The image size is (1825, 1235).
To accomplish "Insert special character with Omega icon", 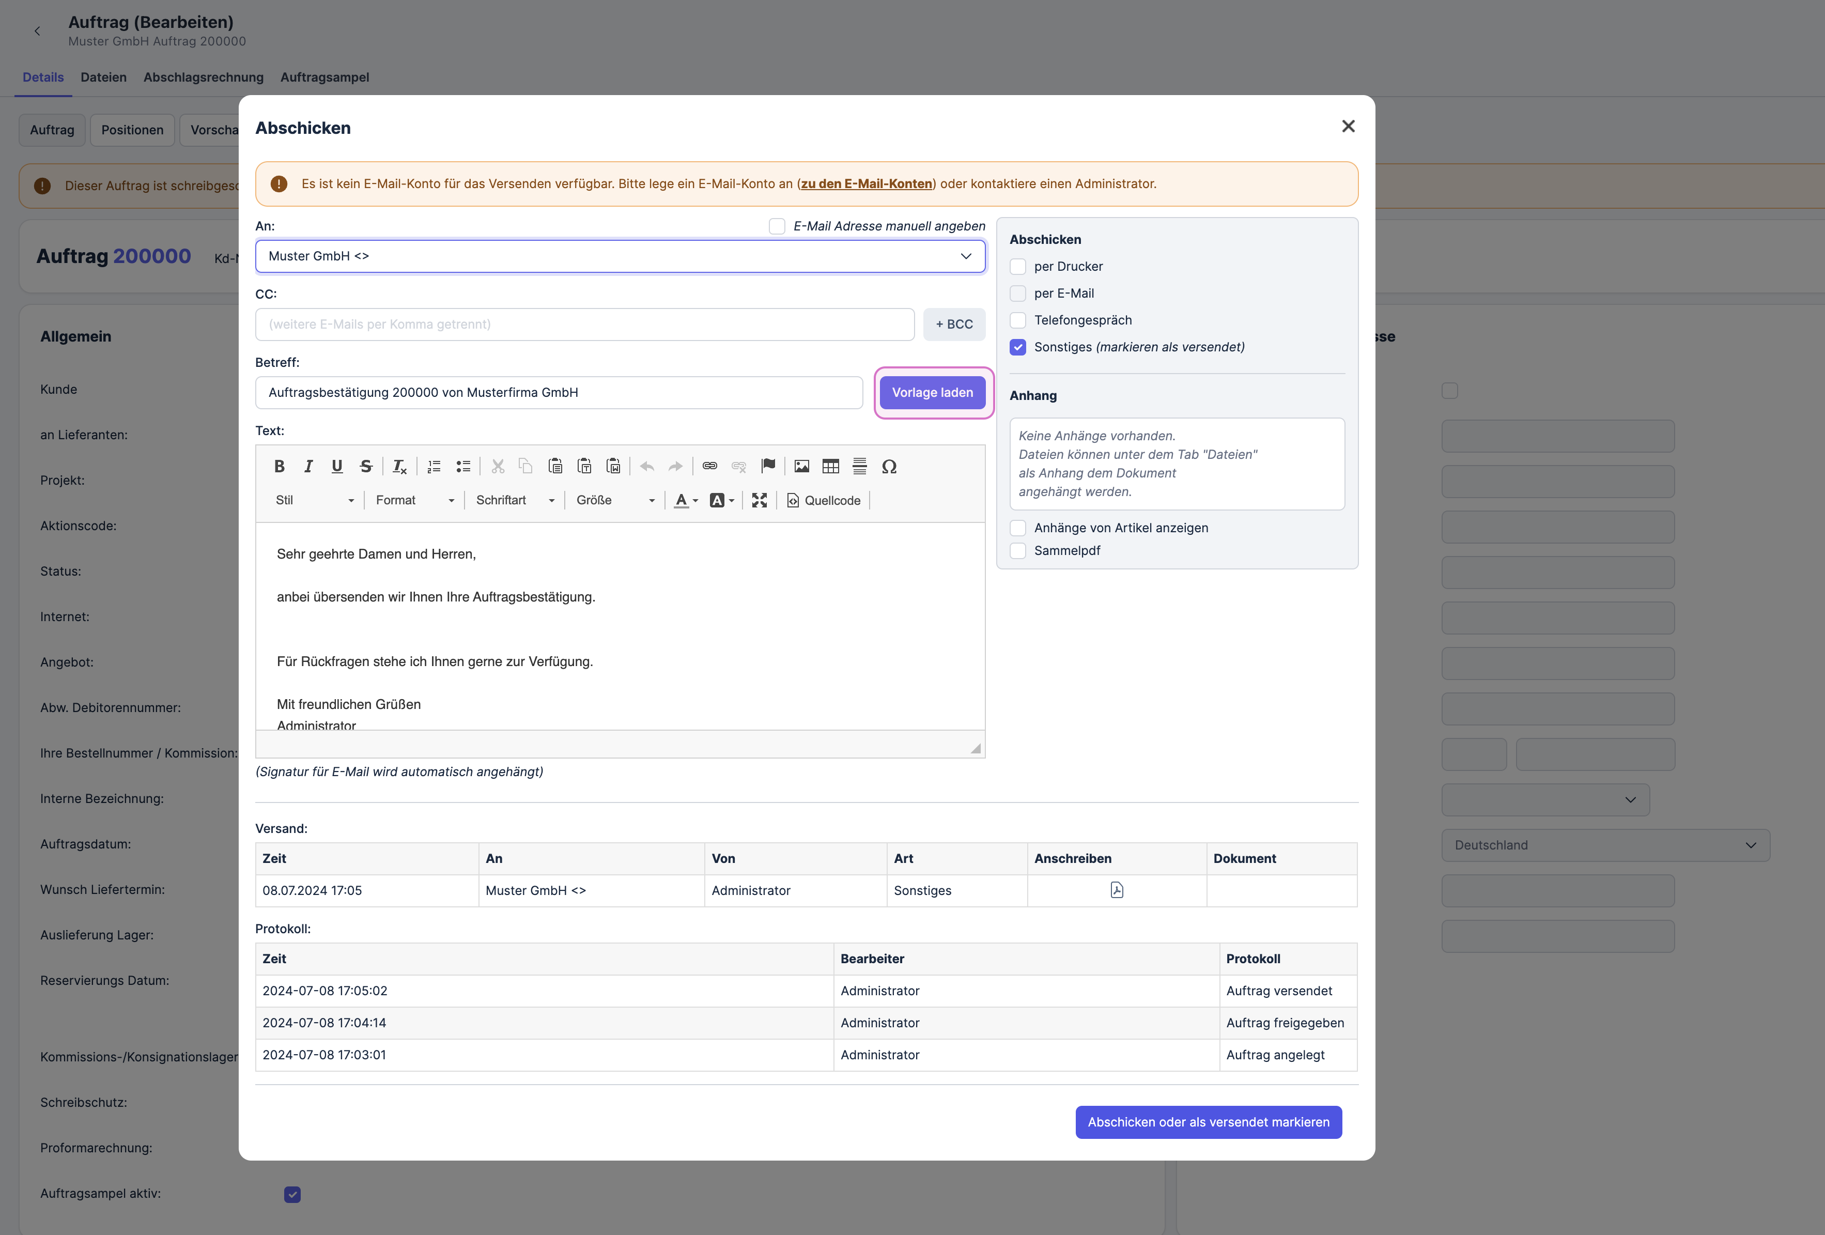I will [x=889, y=467].
